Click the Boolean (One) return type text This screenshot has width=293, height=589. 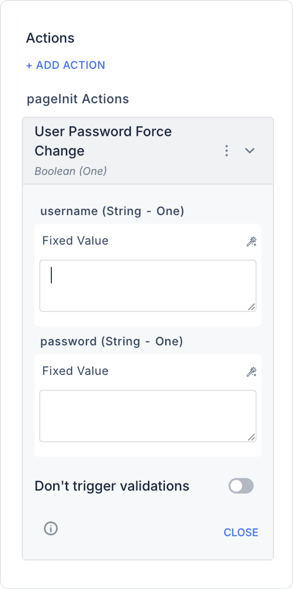pyautogui.click(x=71, y=171)
